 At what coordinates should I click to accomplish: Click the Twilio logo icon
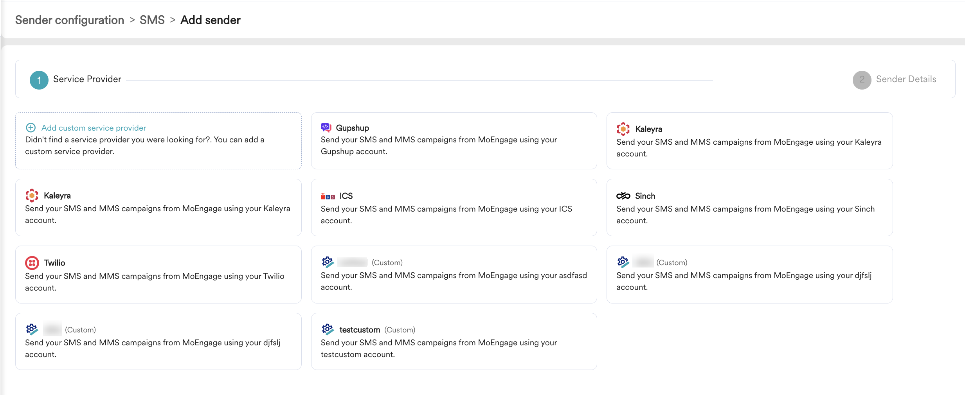pyautogui.click(x=32, y=263)
